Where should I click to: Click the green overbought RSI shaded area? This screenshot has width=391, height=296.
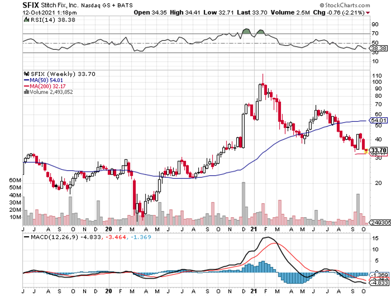[246, 32]
